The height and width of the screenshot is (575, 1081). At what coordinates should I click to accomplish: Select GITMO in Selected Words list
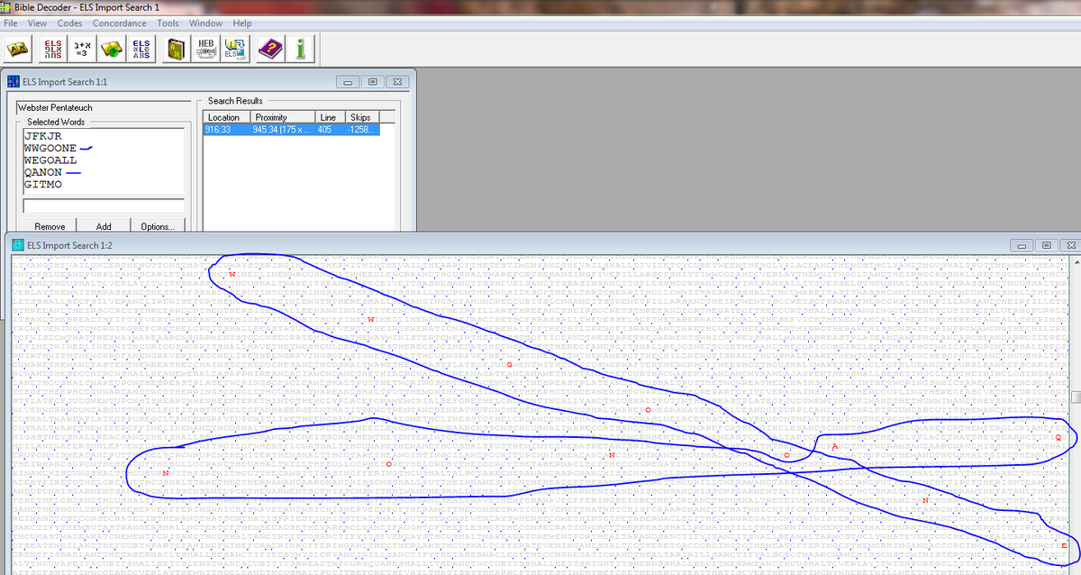point(43,184)
